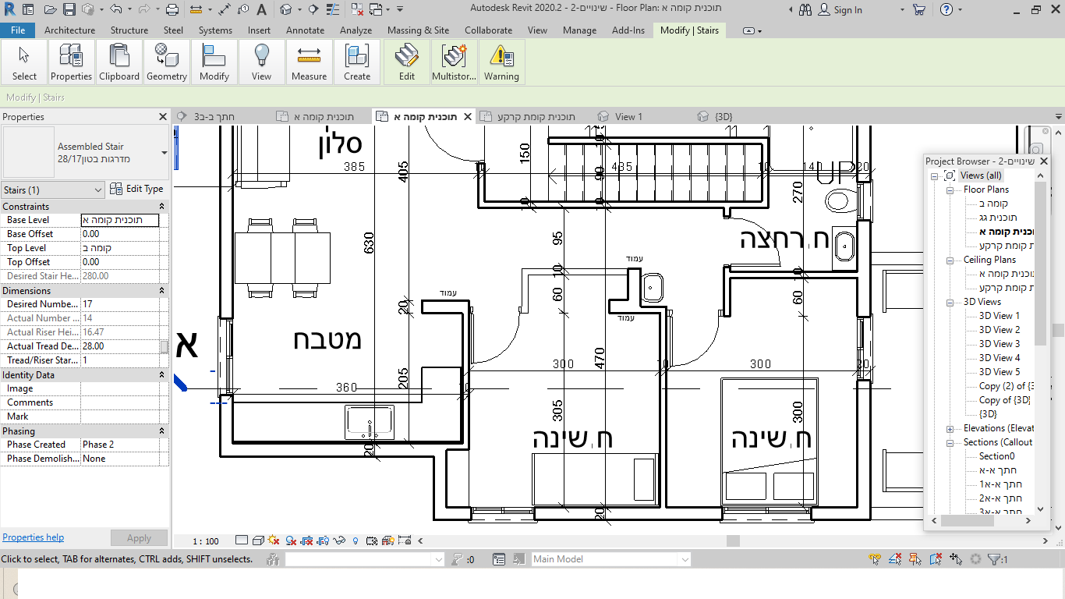The width and height of the screenshot is (1065, 599).
Task: Click the Apply button in Properties
Action: pyautogui.click(x=139, y=538)
